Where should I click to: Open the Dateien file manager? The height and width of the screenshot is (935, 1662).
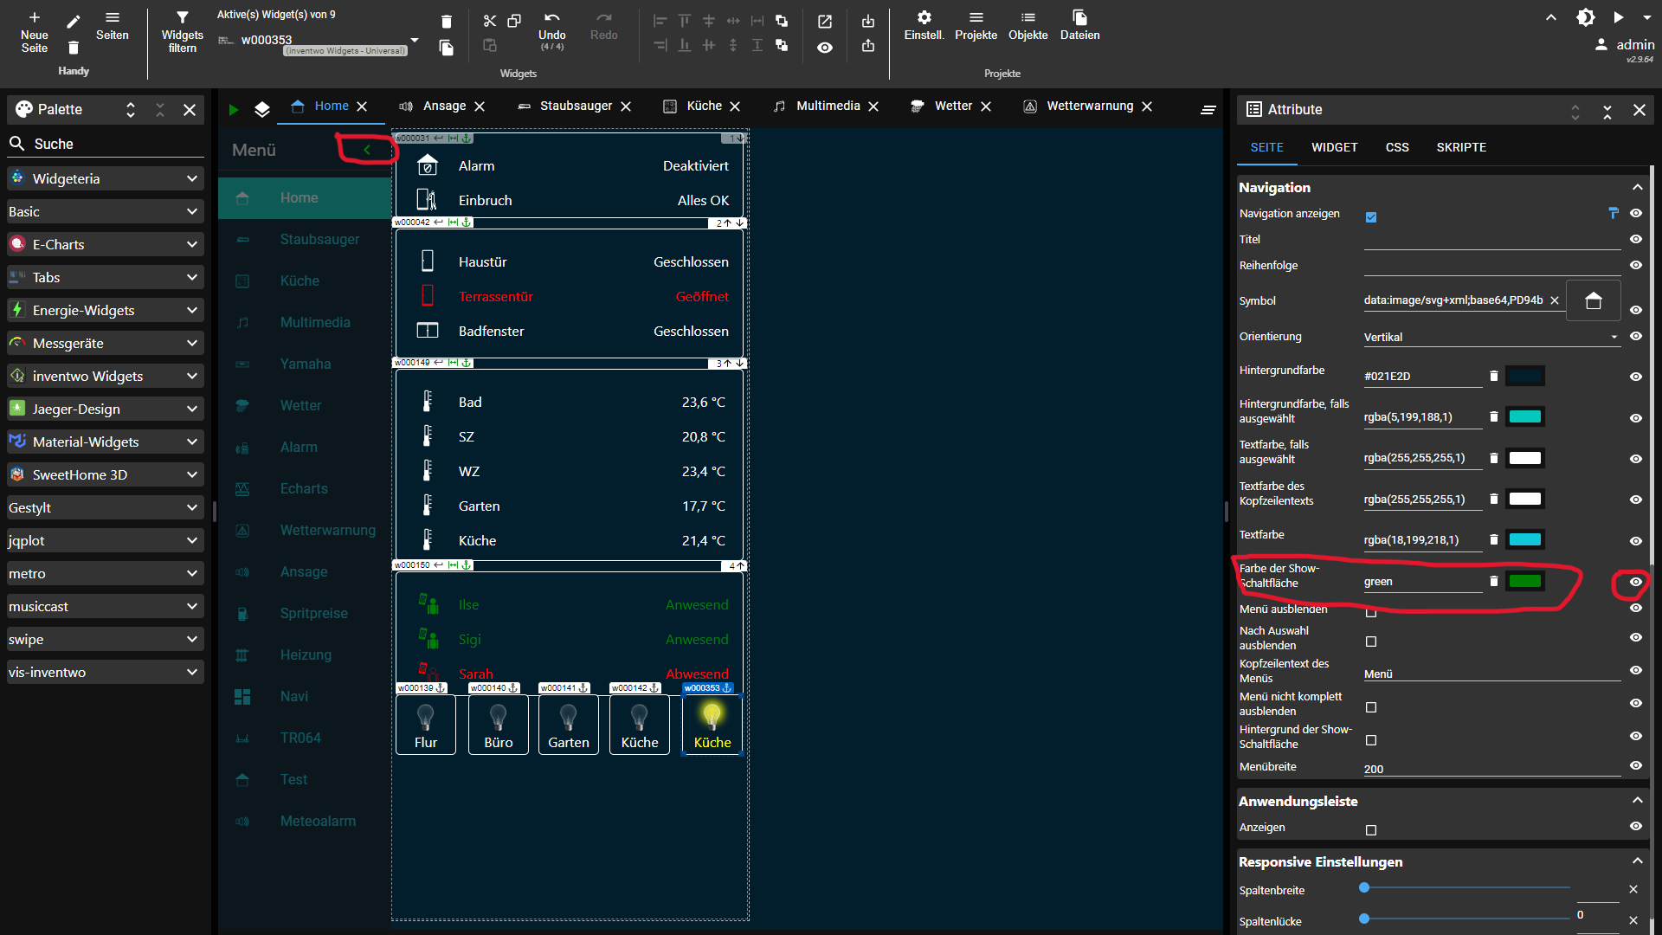click(x=1079, y=26)
